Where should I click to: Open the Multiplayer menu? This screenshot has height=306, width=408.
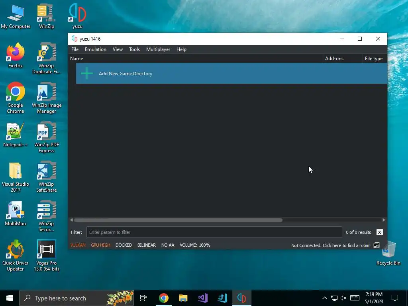(x=158, y=49)
